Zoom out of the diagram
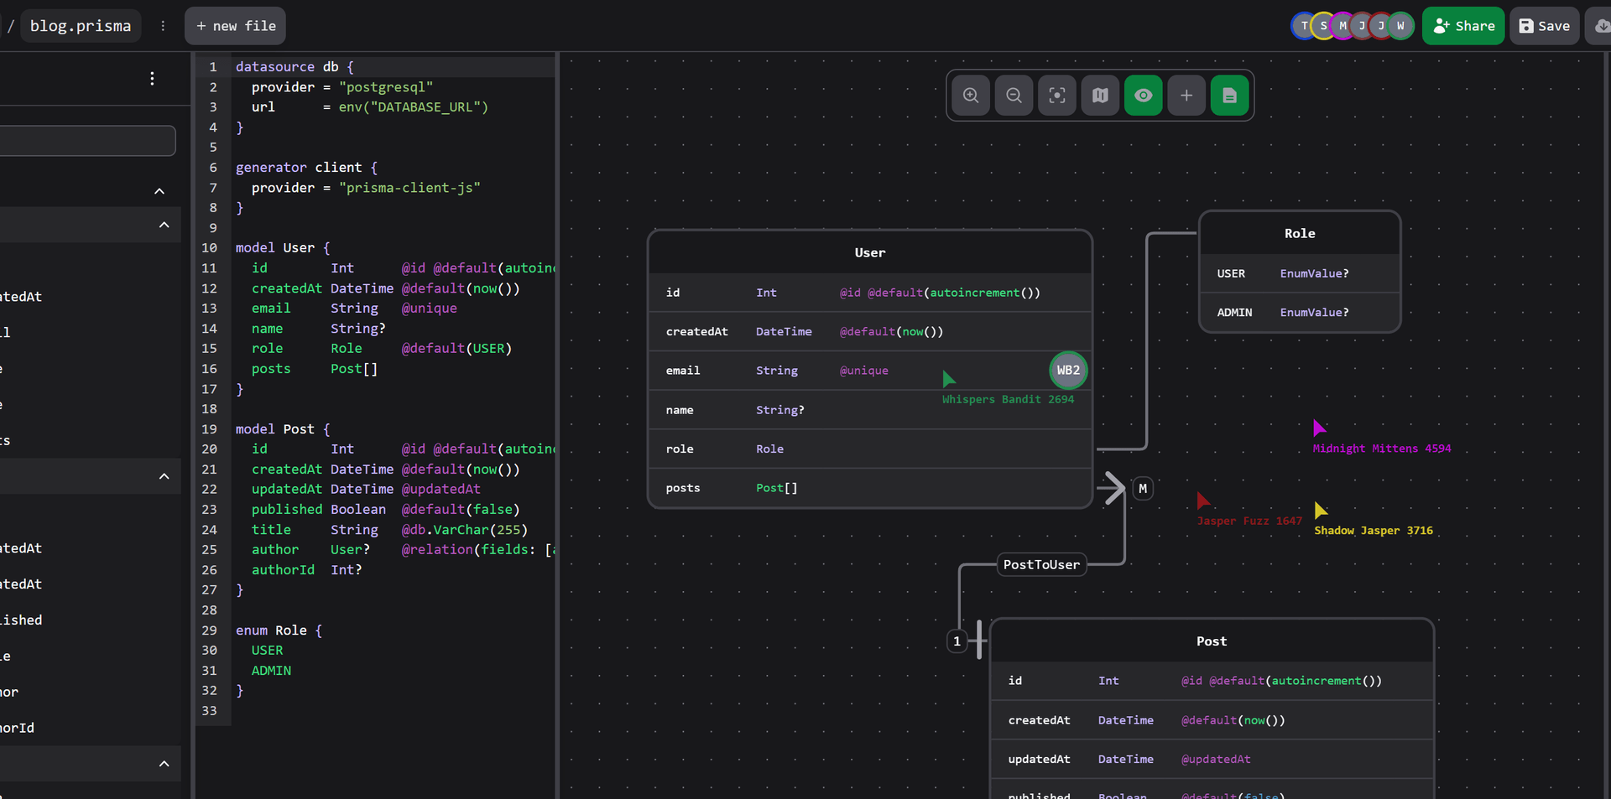 (x=1014, y=96)
